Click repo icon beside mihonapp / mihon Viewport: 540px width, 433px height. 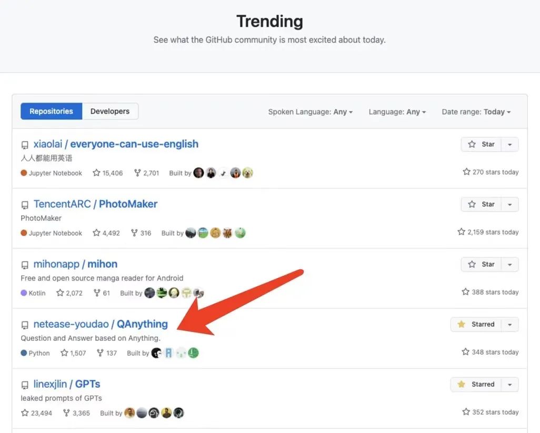pos(25,265)
